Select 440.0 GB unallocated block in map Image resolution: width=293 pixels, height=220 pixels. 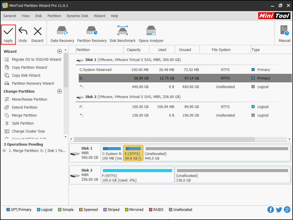217,153
